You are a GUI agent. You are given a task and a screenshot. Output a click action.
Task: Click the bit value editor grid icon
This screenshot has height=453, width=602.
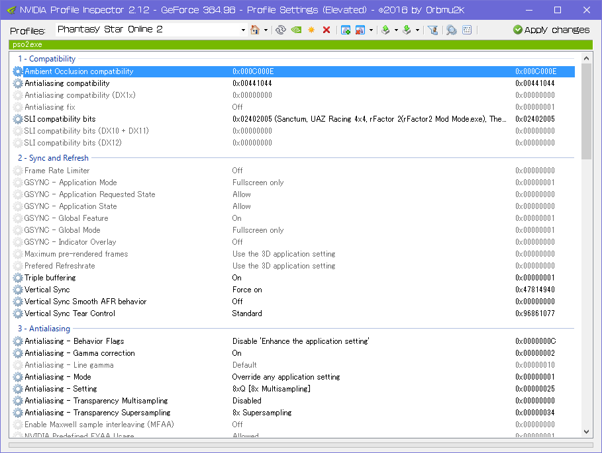click(x=467, y=30)
